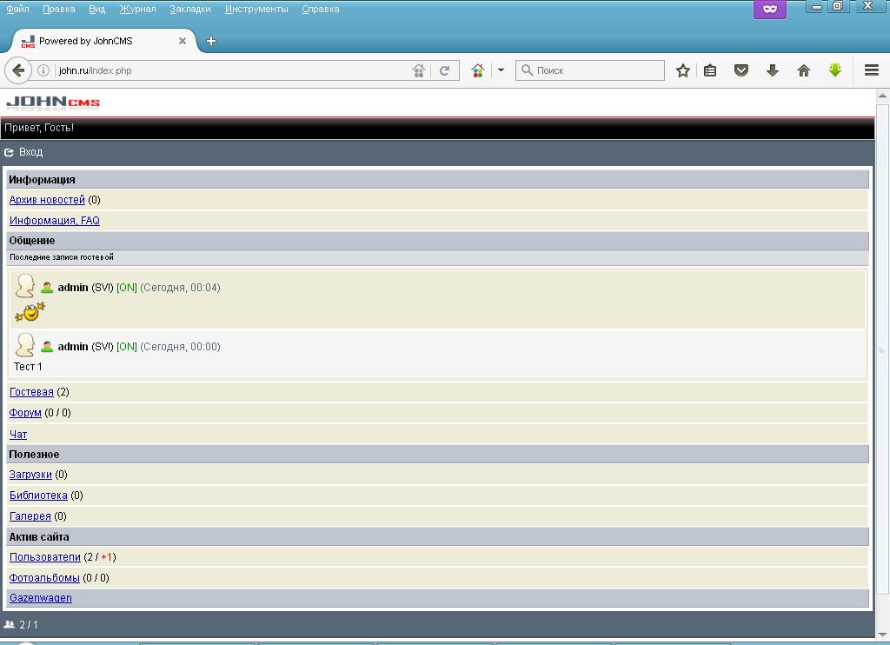The width and height of the screenshot is (890, 645).
Task: Close the Powered by JohnCMS tab
Action: tap(183, 41)
